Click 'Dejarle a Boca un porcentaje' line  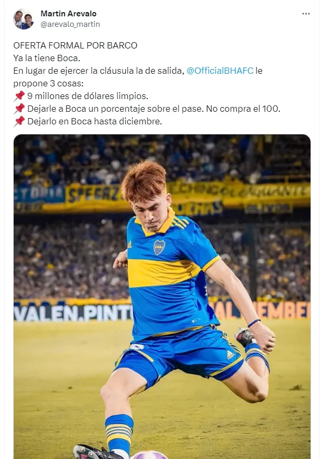[154, 109]
